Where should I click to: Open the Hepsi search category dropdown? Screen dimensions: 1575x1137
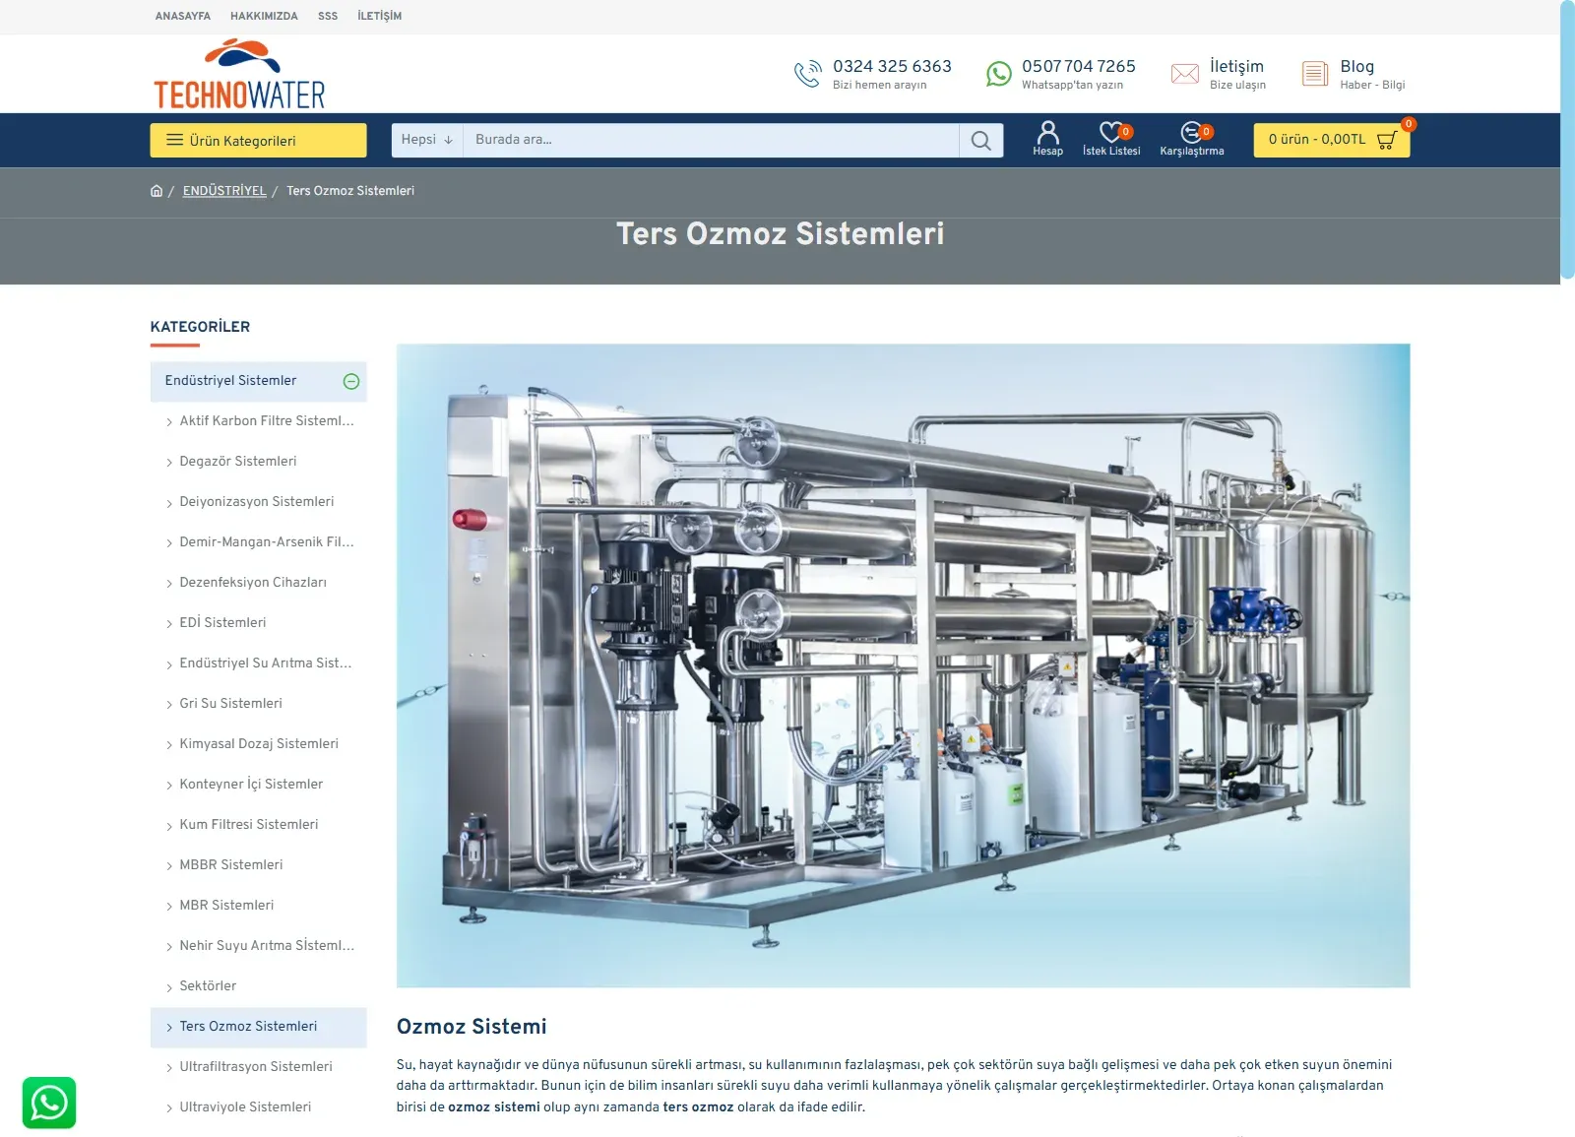[426, 140]
